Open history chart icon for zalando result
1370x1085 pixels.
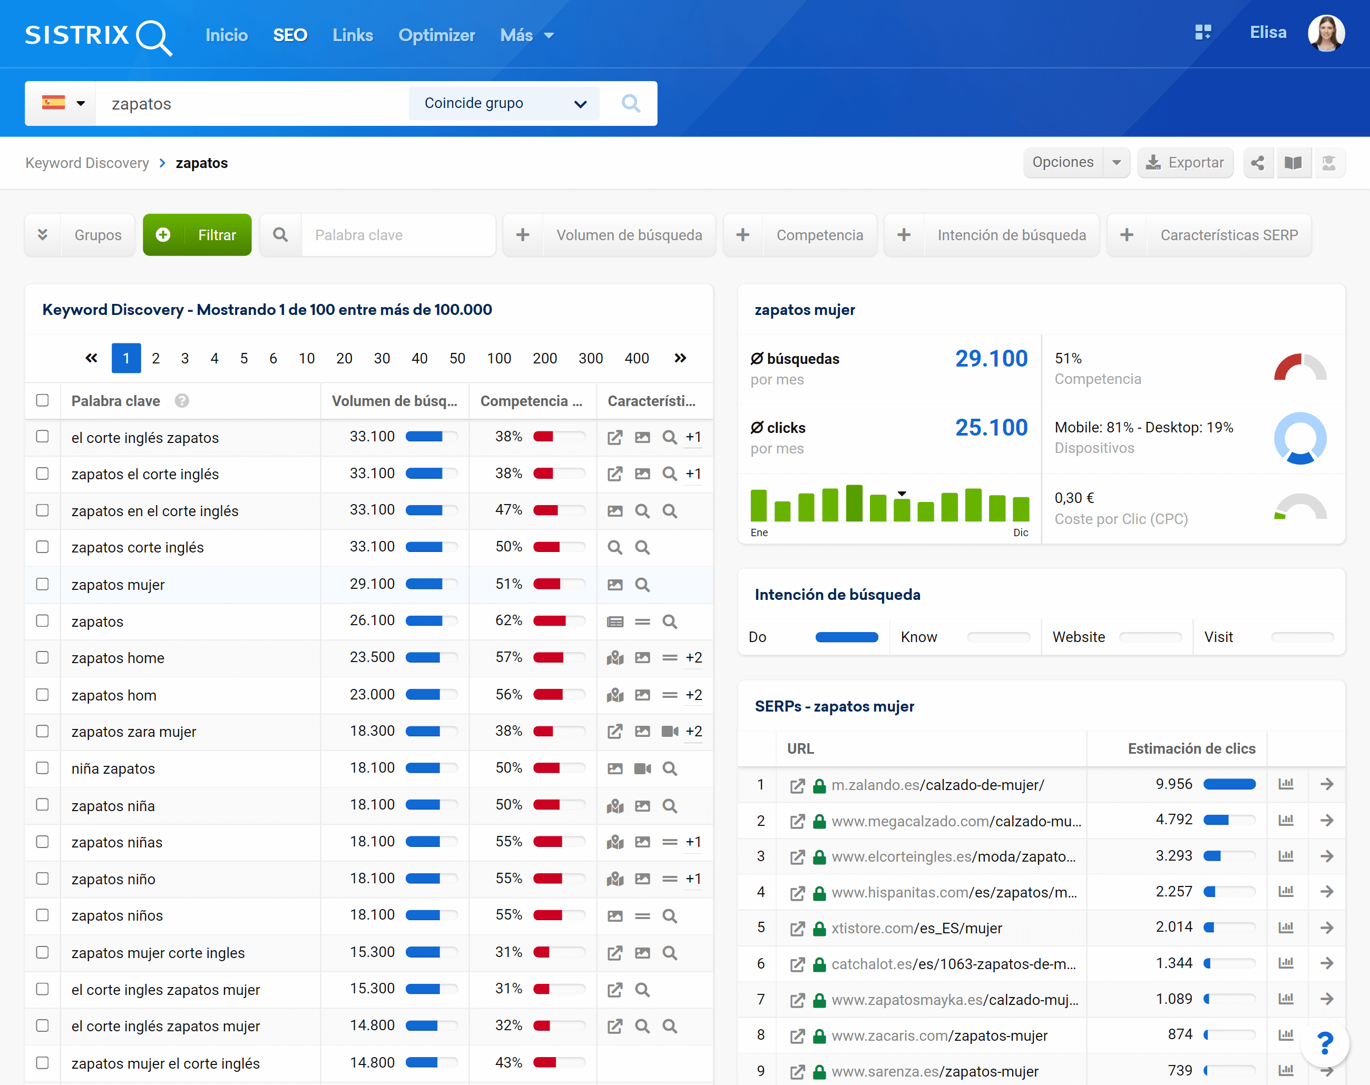(1286, 784)
